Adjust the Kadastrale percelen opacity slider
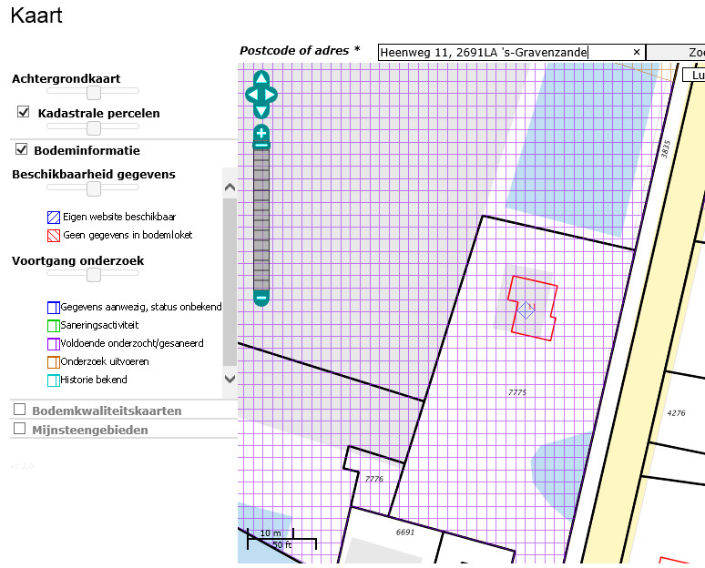 [94, 127]
